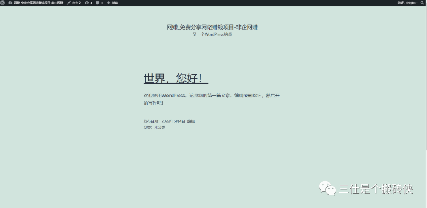Open the site dashboard from admin bar
427x208 pixels.
pos(36,3)
